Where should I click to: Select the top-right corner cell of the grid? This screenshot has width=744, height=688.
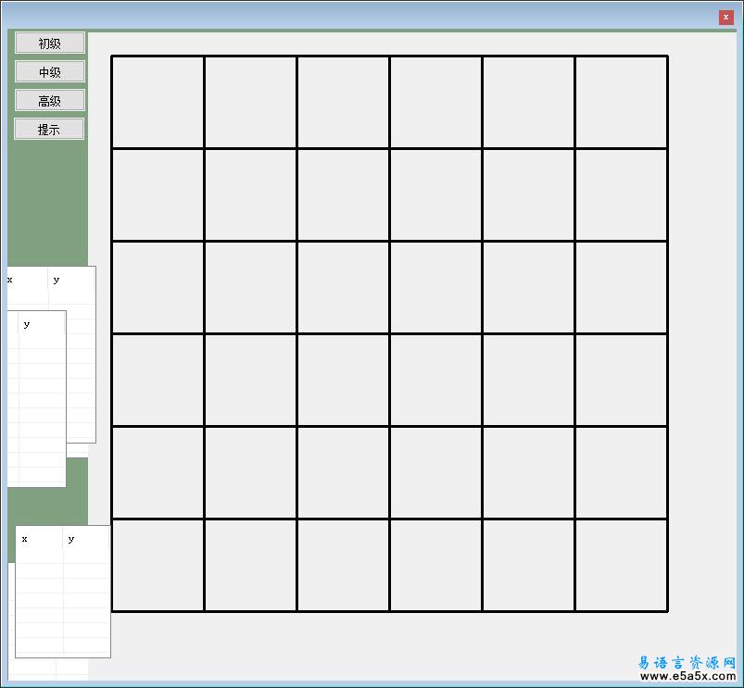pyautogui.click(x=621, y=102)
